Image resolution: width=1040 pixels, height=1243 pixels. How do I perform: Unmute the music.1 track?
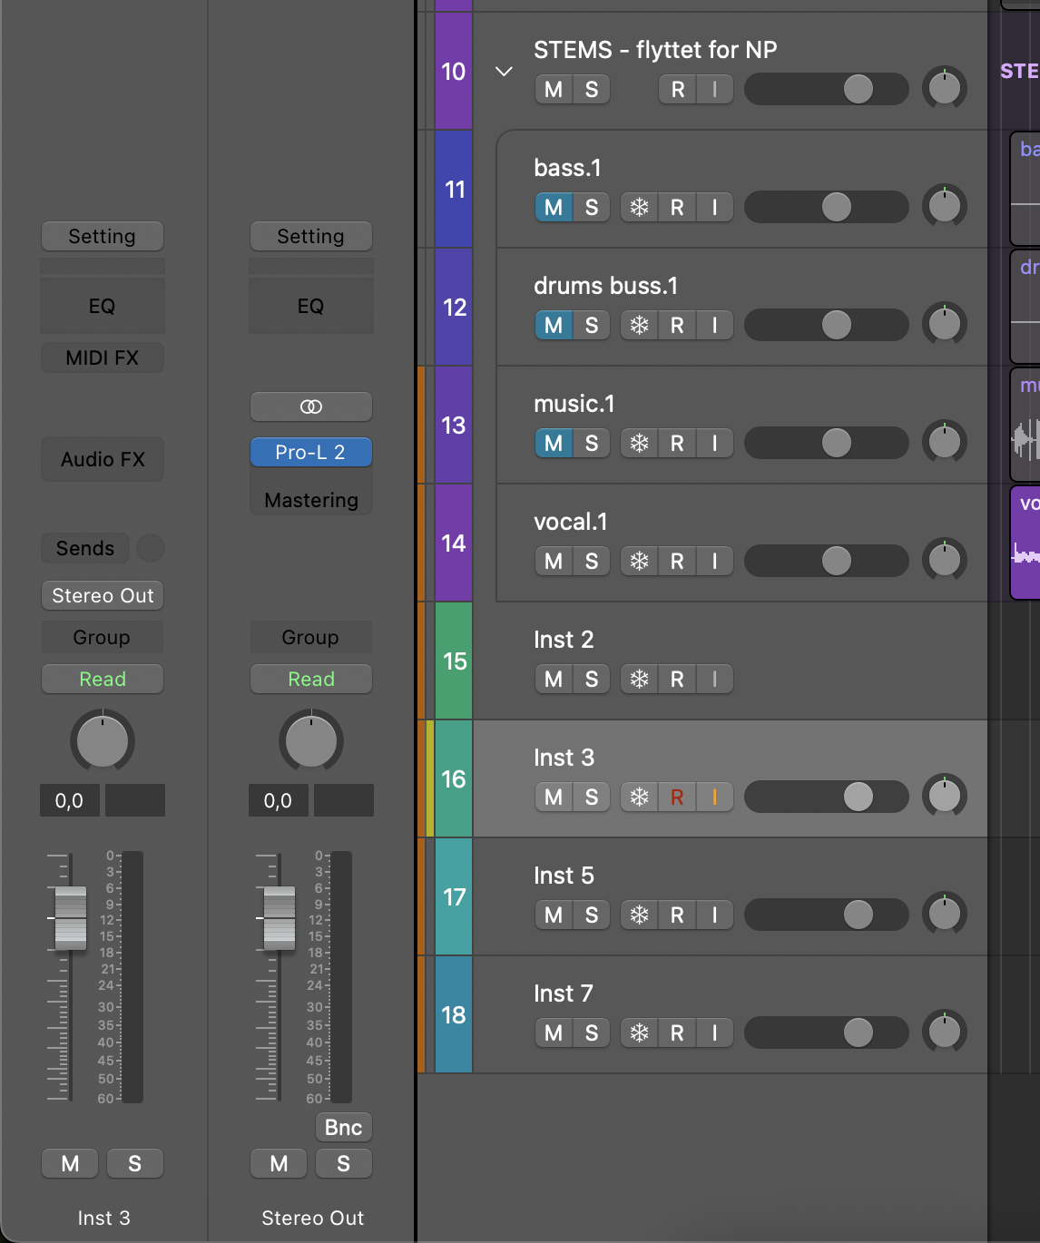click(x=554, y=443)
